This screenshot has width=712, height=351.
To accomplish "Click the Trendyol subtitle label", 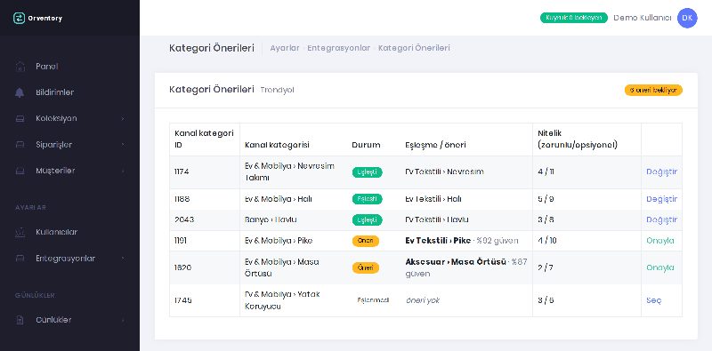I will (x=277, y=91).
